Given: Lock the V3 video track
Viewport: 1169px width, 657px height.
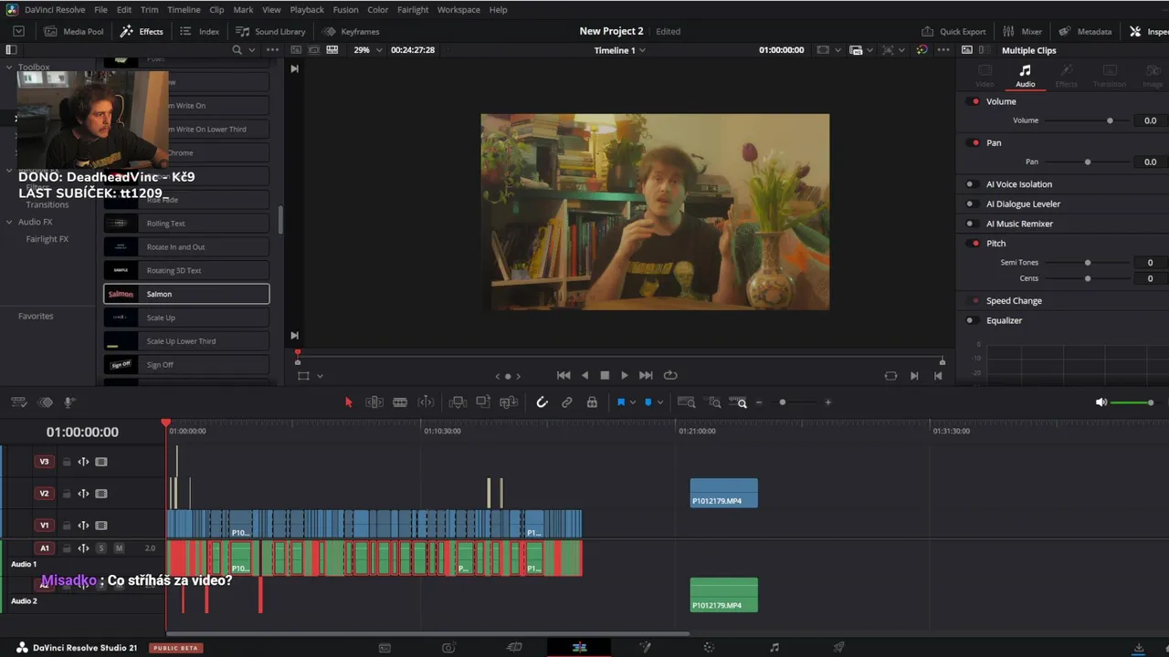Looking at the screenshot, I should coord(67,462).
